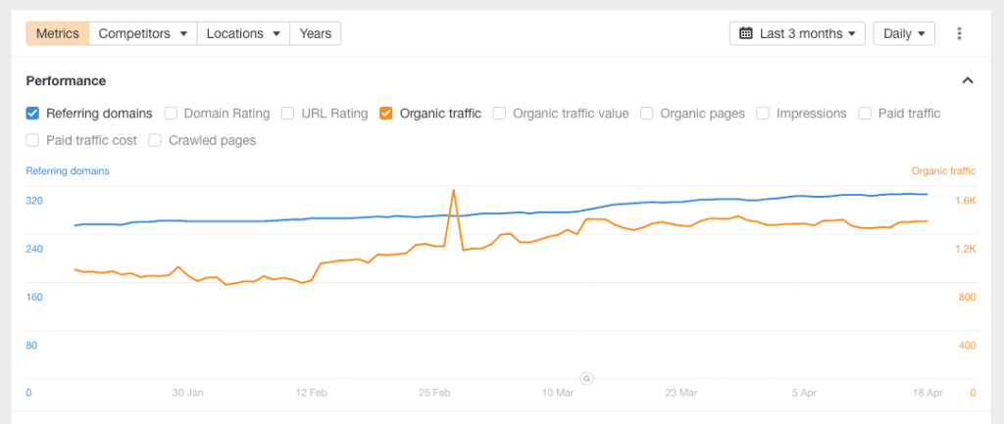1004x424 pixels.
Task: Select the Years tab
Action: click(316, 33)
